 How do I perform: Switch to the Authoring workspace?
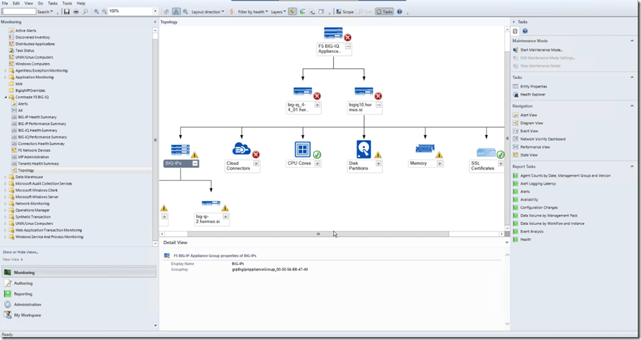[24, 283]
